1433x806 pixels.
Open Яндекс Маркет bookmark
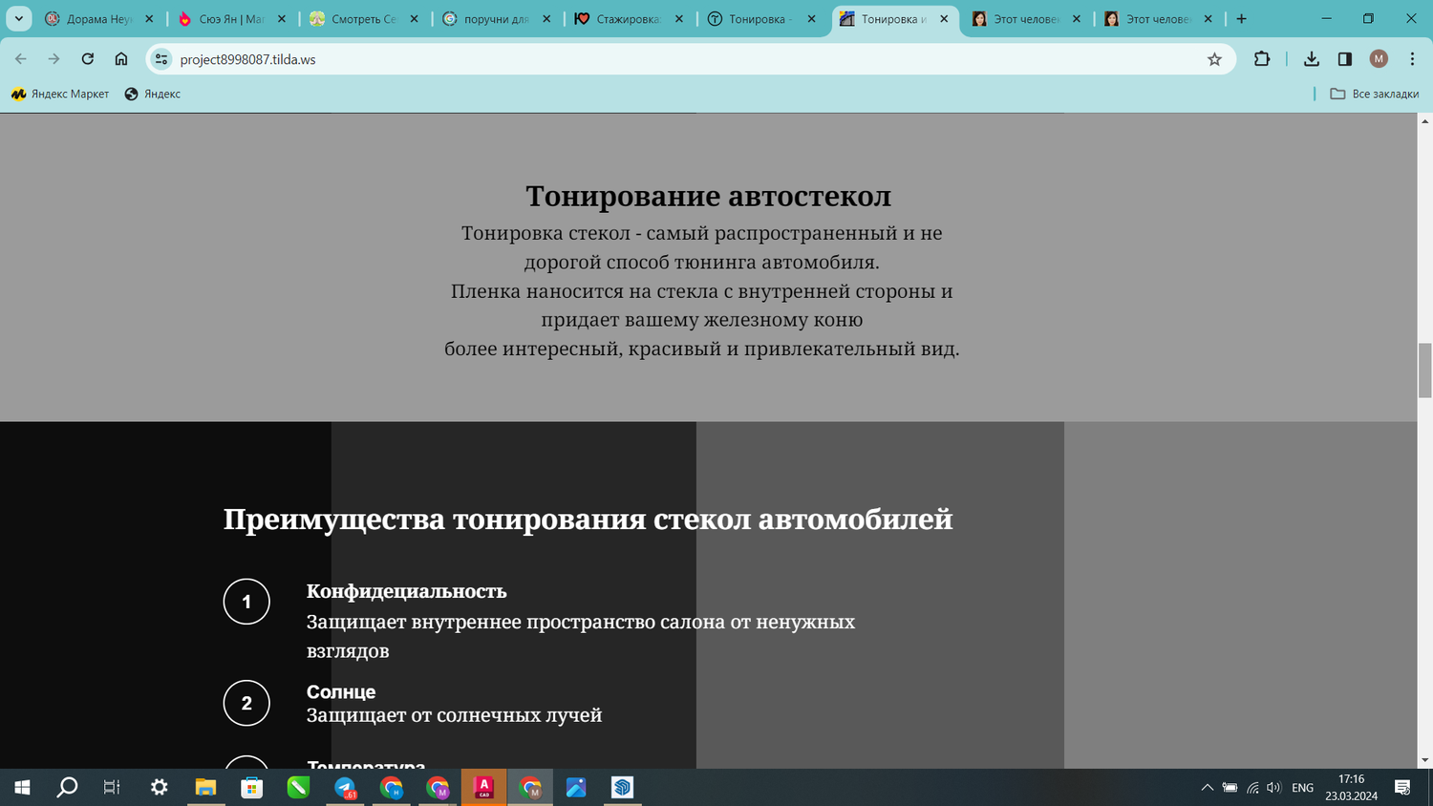60,94
